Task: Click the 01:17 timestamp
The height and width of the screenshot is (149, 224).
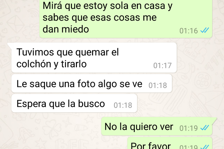Action: coord(162,65)
